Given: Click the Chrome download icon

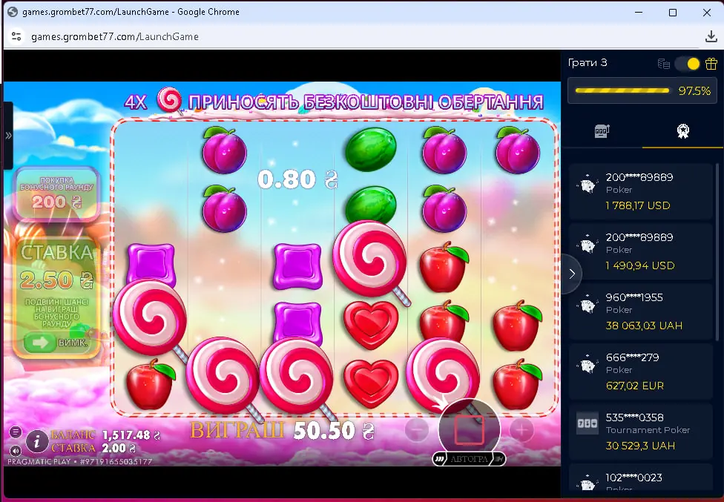Looking at the screenshot, I should [x=710, y=36].
